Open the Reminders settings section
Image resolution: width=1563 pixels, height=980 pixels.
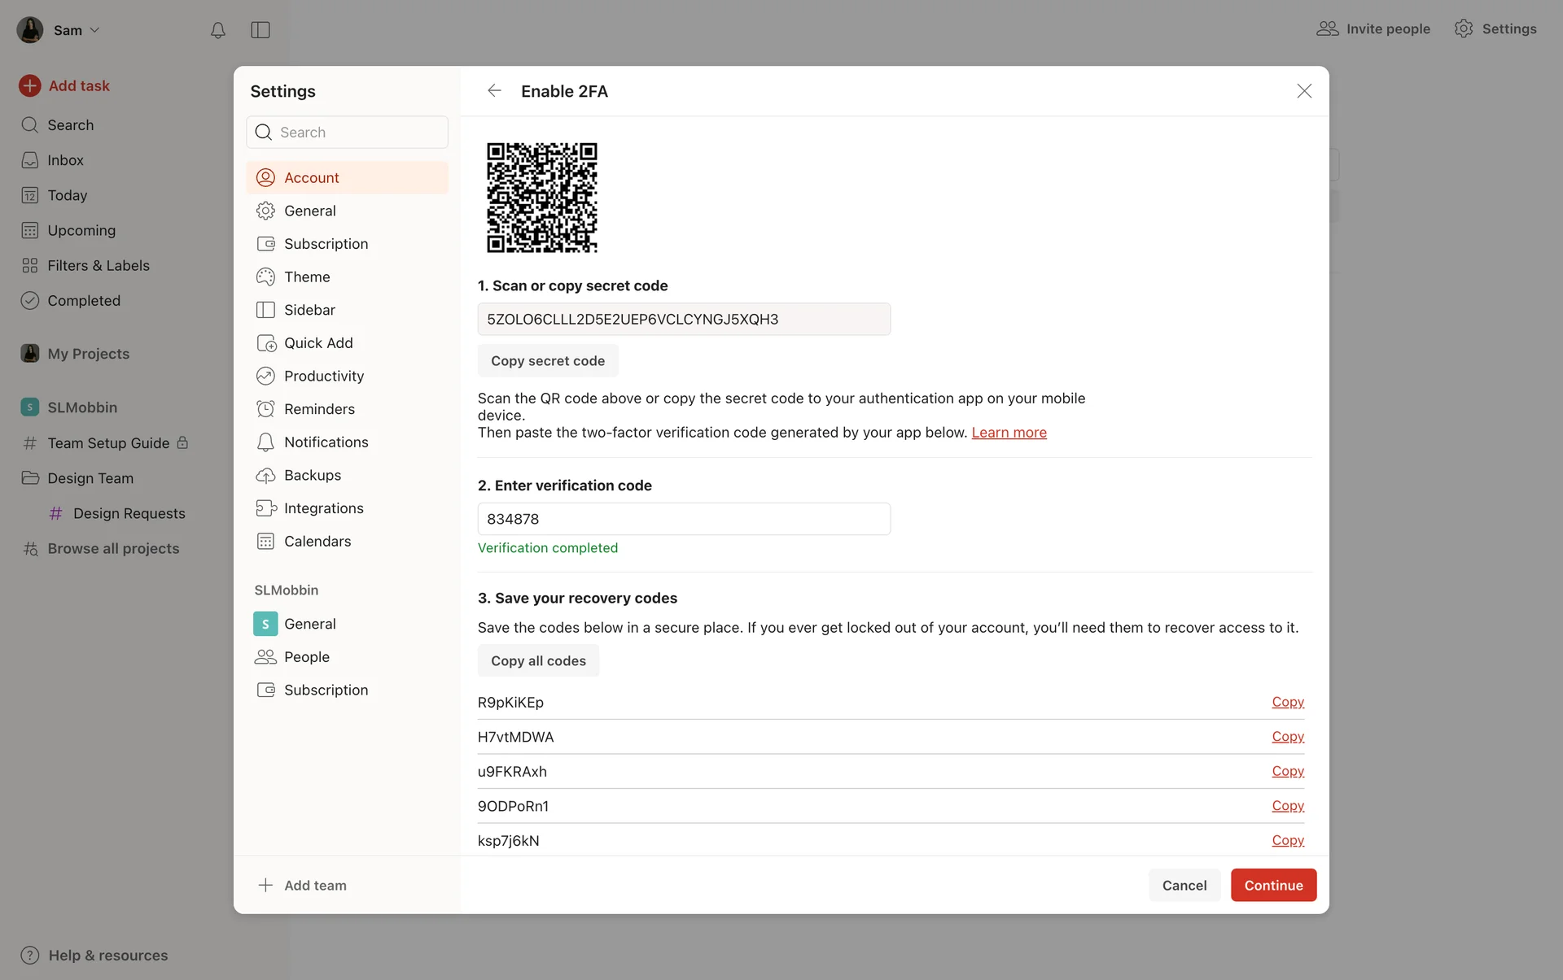pos(319,409)
